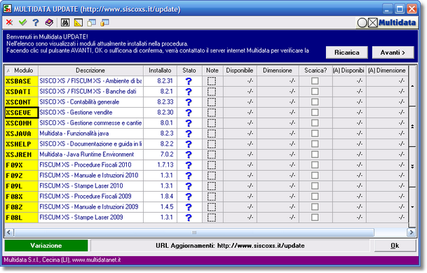The height and width of the screenshot is (273, 427).
Task: Open the purple manual book icon
Action: 49,22
